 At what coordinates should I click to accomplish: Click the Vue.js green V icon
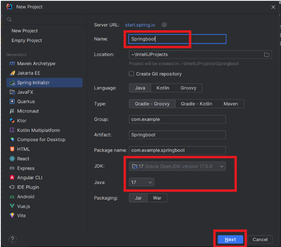12,206
